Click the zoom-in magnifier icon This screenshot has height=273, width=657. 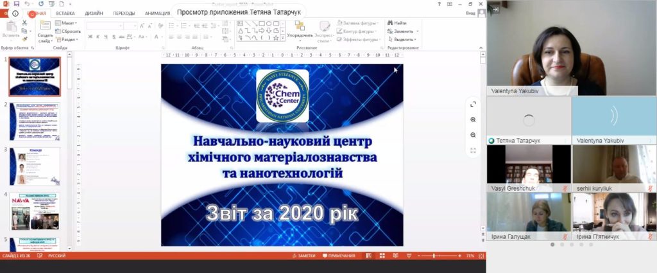pos(473,119)
